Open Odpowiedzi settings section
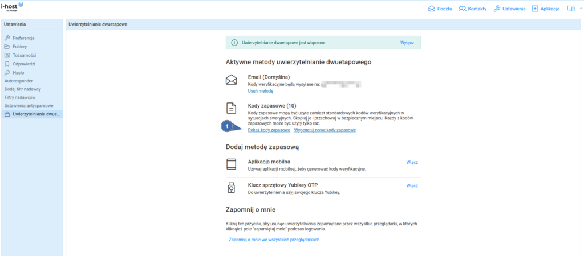584x256 pixels. (x=23, y=64)
